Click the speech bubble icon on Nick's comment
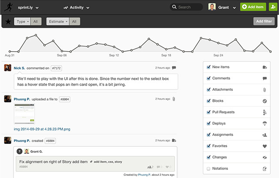The height and width of the screenshot is (178, 279). [174, 68]
